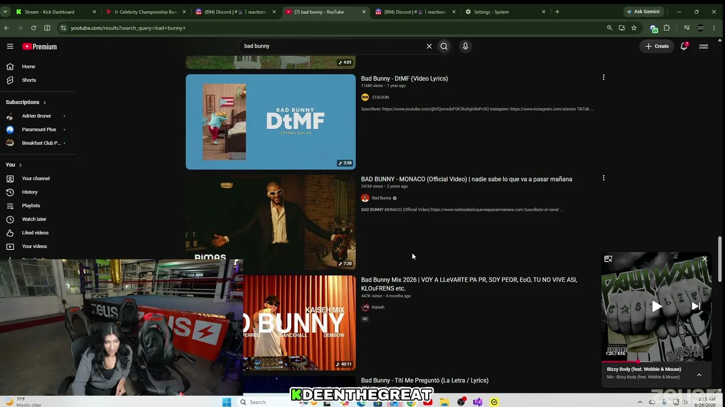The height and width of the screenshot is (407, 725).
Task: Show hidden system tray icons
Action: (x=640, y=402)
